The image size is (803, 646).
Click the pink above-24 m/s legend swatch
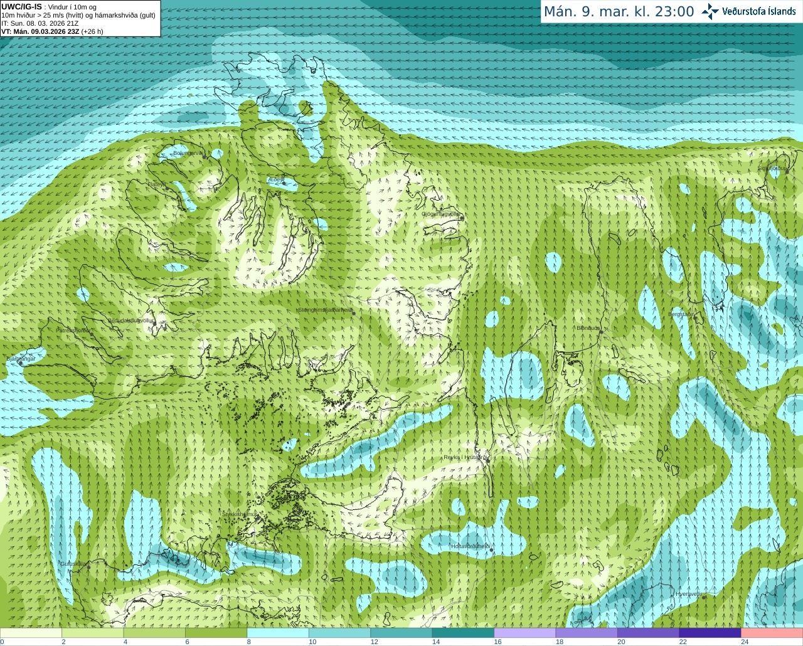click(772, 633)
